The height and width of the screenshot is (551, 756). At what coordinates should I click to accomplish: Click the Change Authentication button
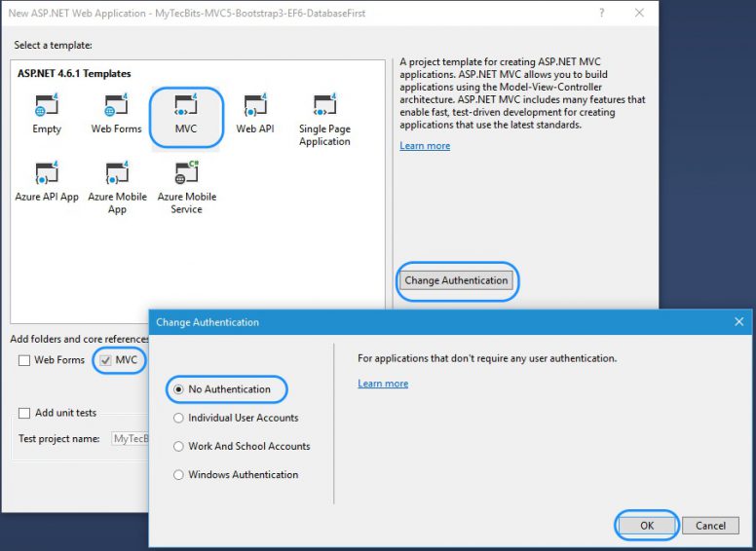456,280
